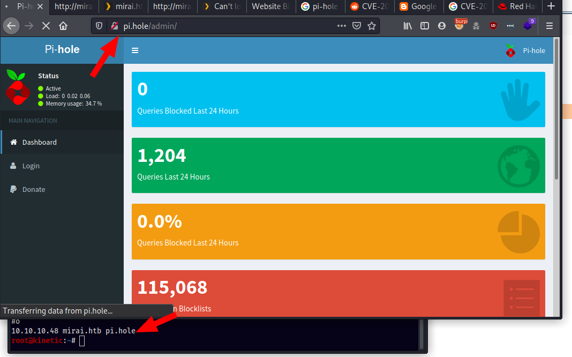
Task: Go to the Firefox home page
Action: [63, 26]
